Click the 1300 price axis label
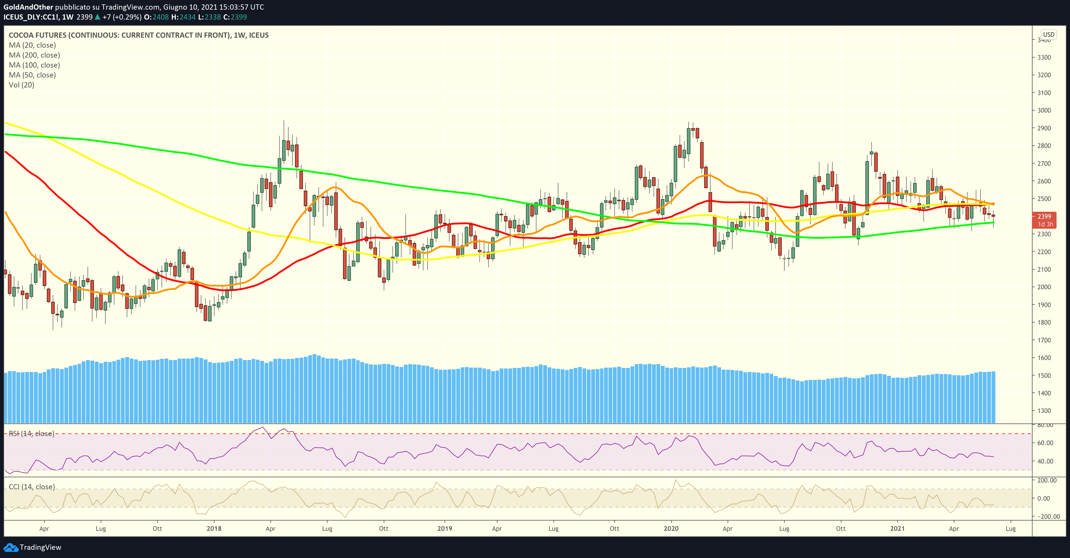The image size is (1070, 558). 1044,411
